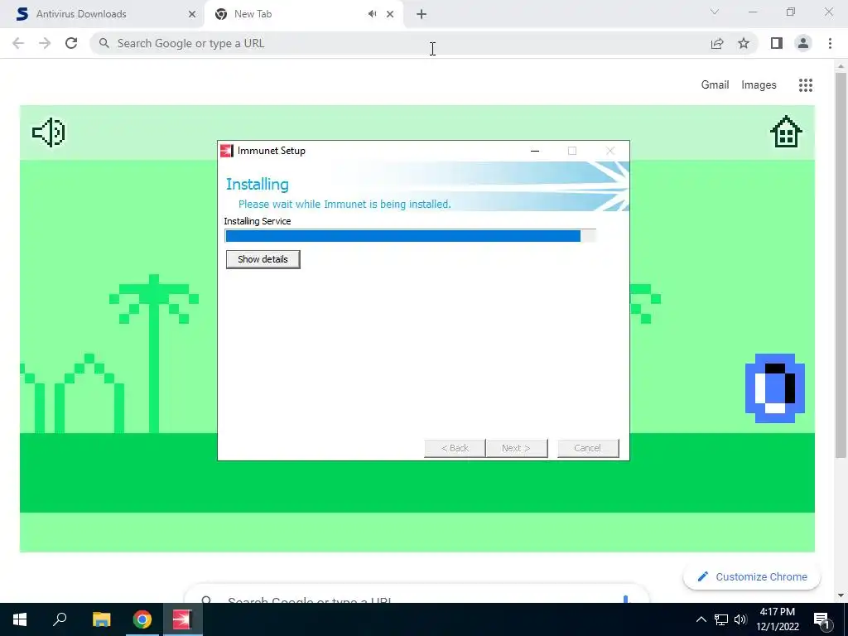Open Windows taskbar search
Viewport: 848px width, 636px height.
click(x=60, y=619)
